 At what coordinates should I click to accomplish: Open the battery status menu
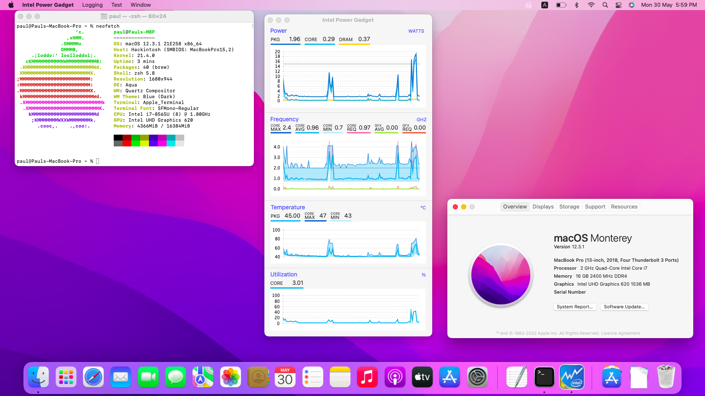561,5
